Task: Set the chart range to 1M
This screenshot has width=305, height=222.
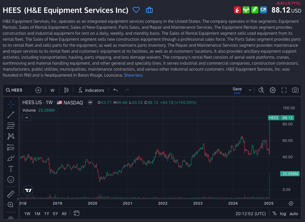Action: [x=37, y=214]
